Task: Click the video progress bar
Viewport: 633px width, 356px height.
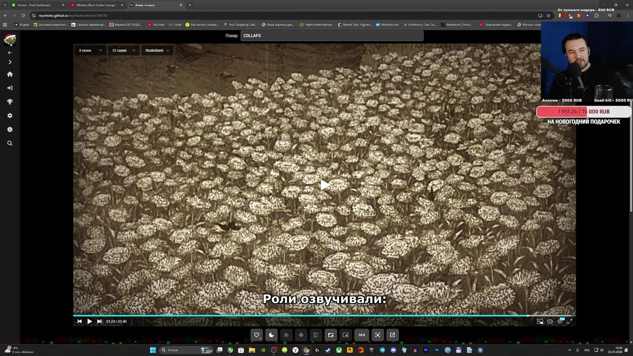Action: click(324, 315)
